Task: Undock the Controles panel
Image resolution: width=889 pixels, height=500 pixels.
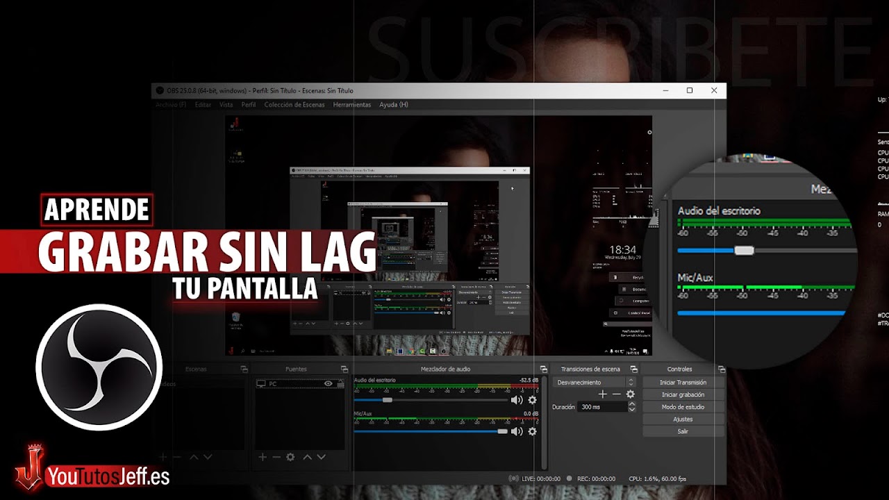Action: (722, 369)
